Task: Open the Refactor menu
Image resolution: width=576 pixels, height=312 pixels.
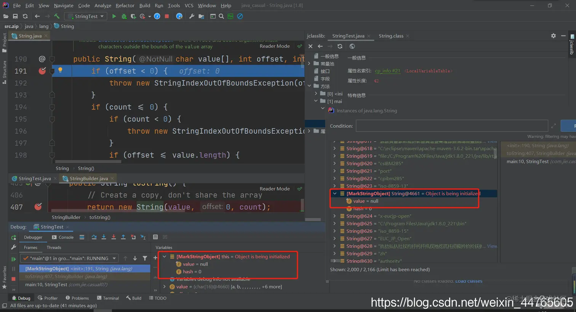Action: coord(125,5)
